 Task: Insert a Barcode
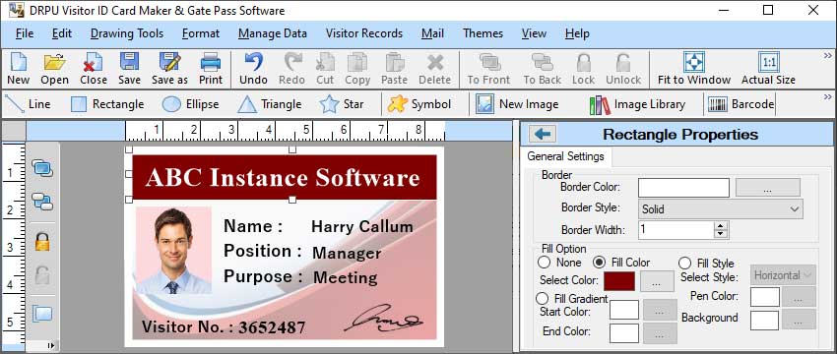[740, 104]
